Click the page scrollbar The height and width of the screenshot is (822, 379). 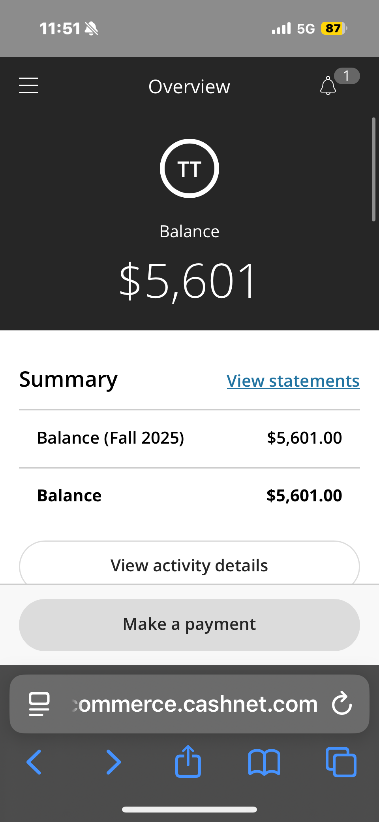(373, 169)
